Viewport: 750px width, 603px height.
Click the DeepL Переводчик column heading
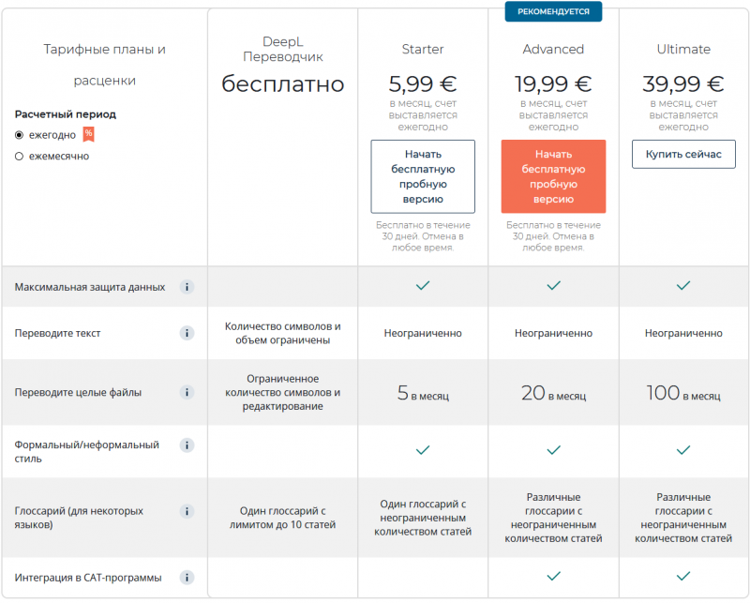(x=282, y=49)
